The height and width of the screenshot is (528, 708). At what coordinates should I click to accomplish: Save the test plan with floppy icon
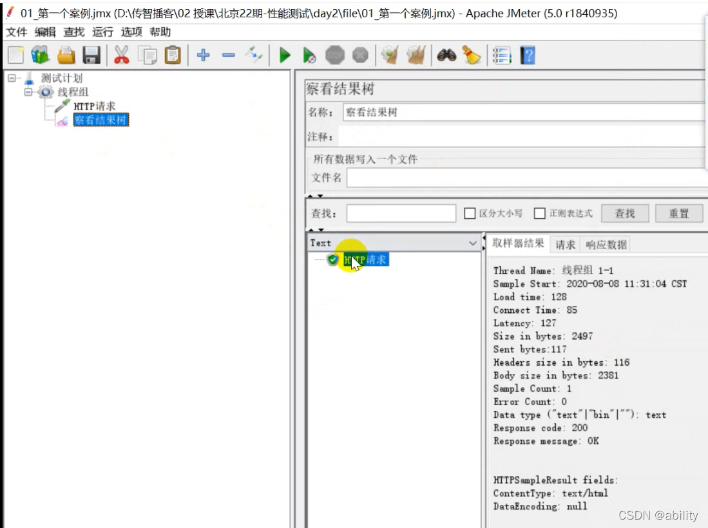[x=91, y=55]
